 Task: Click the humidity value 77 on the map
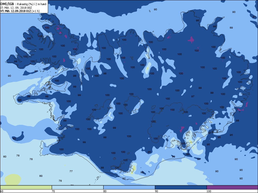click(x=71, y=171)
